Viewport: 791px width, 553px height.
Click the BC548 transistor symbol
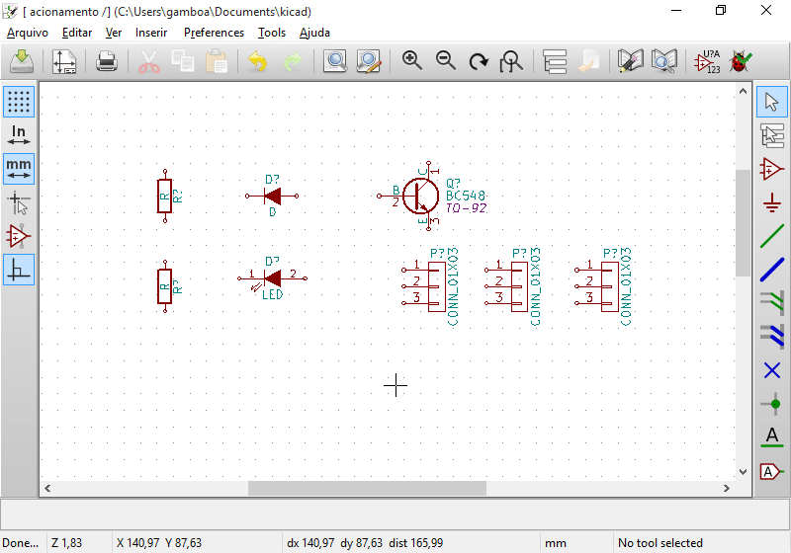click(421, 196)
